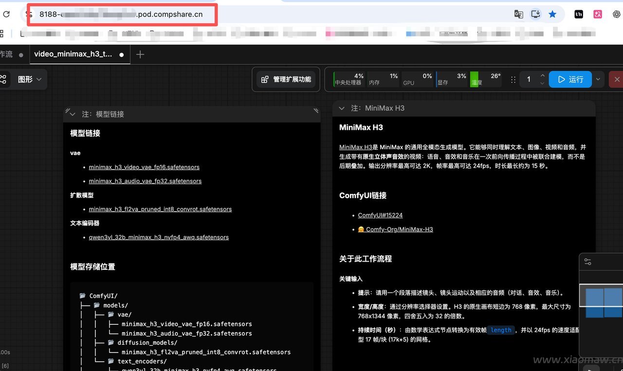Click the batch count field showing 1
The image size is (623, 371).
(530, 79)
